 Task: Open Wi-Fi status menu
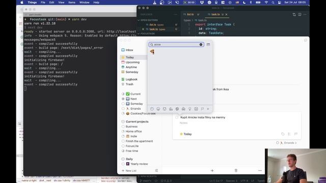pyautogui.click(x=266, y=3)
